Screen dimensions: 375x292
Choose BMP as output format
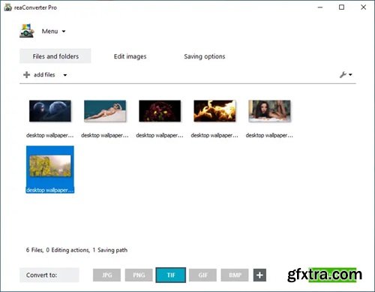coord(235,275)
